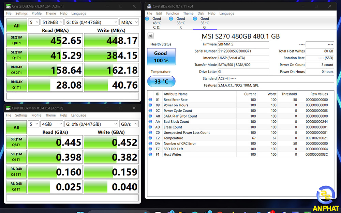Viewport: 341px width, 213px height.
Task: Open Disk menu in CrystalDiskInfo
Action: (x=201, y=13)
